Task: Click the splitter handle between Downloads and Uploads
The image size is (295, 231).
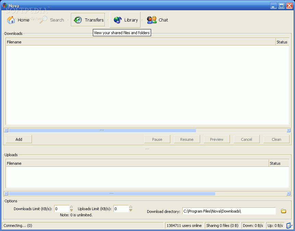Action: tap(147, 149)
